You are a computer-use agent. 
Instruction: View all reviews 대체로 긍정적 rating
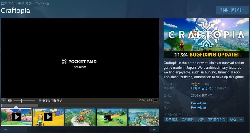point(201,88)
